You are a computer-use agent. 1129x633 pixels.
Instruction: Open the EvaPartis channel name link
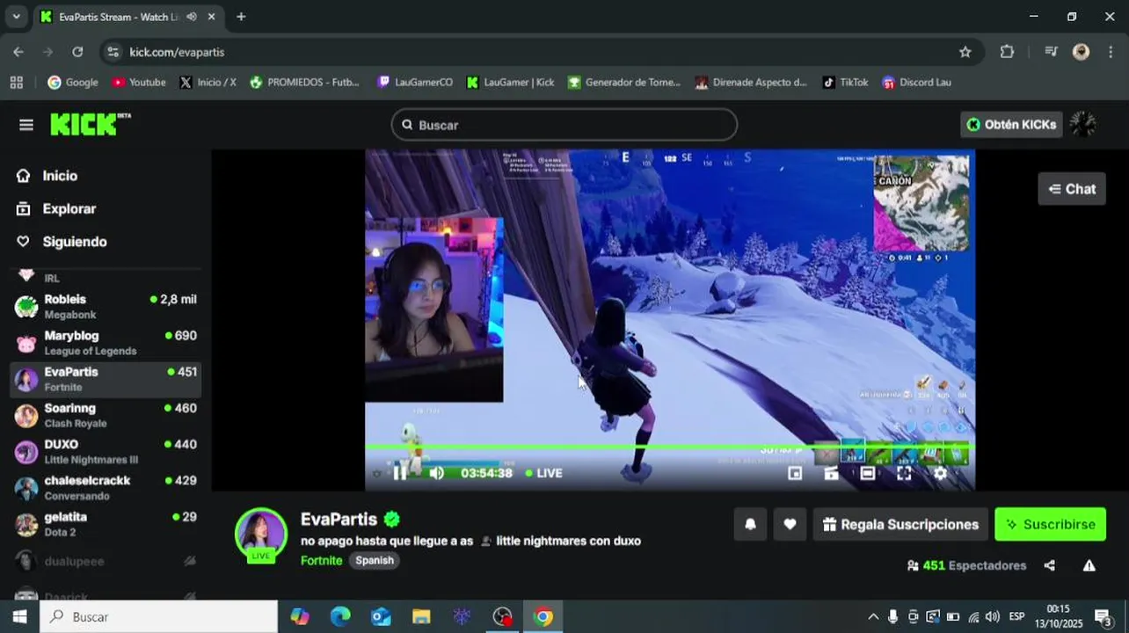[x=339, y=520]
